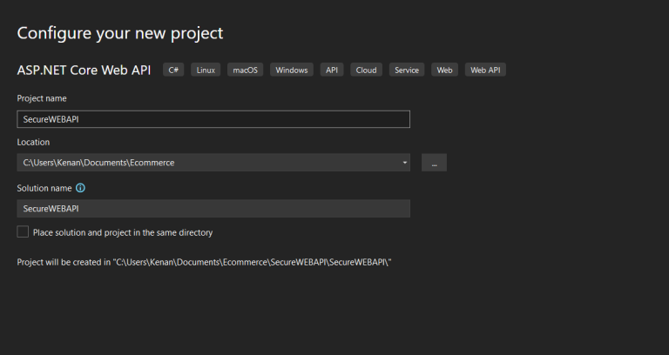Image resolution: width=669 pixels, height=355 pixels.
Task: Click the 'ASP.NET Core Web API' template heading
Action: tap(85, 70)
